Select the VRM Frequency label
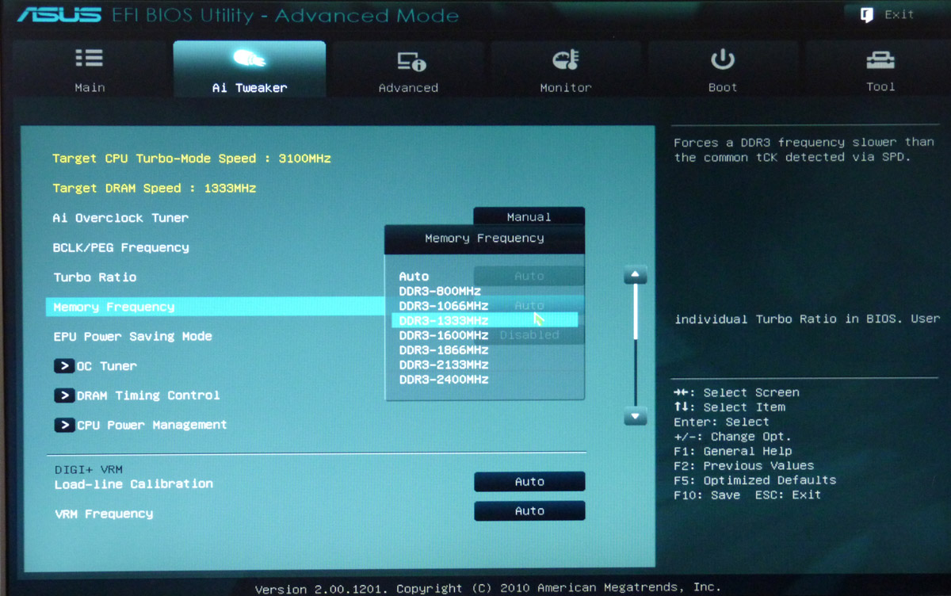The height and width of the screenshot is (596, 951). tap(103, 514)
